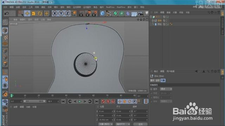Viewport: 225px width, 126px height.
Task: Click red question-mark keyframe selection button
Action: (113, 101)
